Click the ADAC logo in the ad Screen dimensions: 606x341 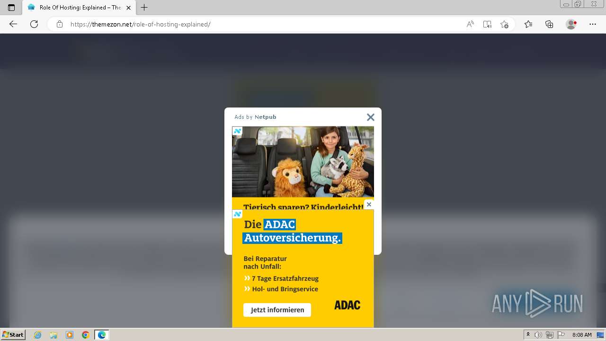click(348, 305)
